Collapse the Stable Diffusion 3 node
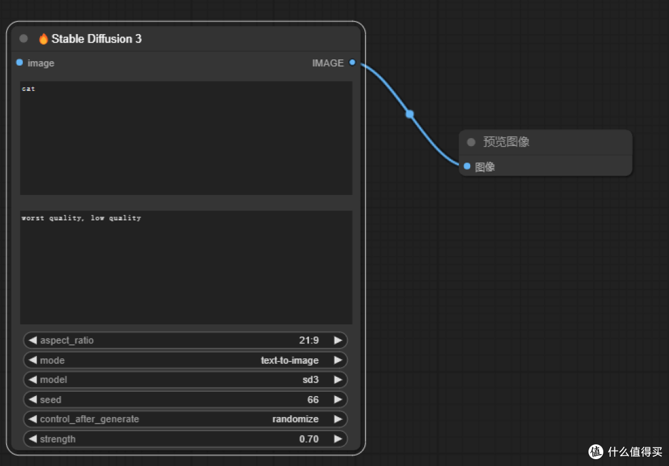This screenshot has height=466, width=669. click(x=24, y=38)
